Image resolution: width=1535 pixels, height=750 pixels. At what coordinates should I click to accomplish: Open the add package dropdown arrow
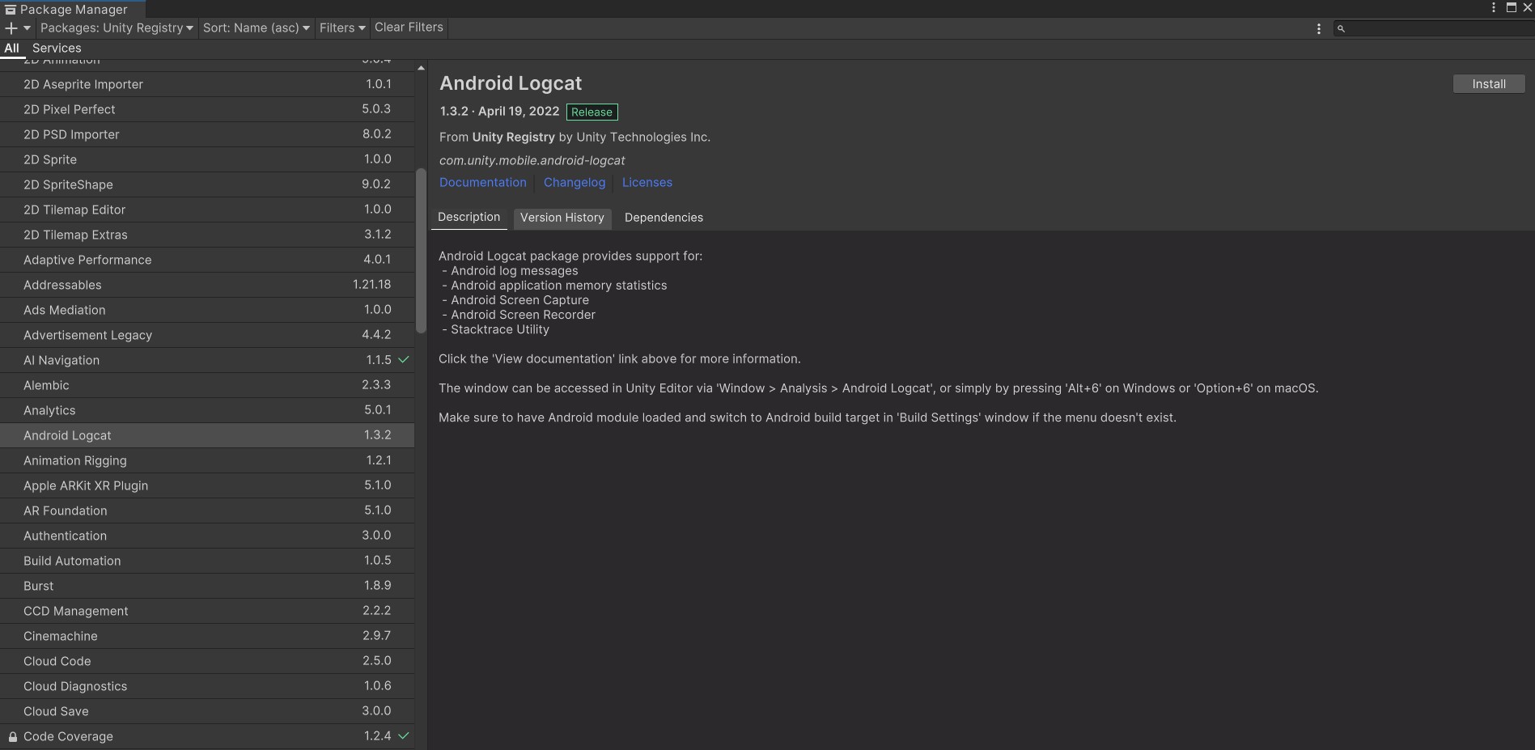tap(27, 28)
